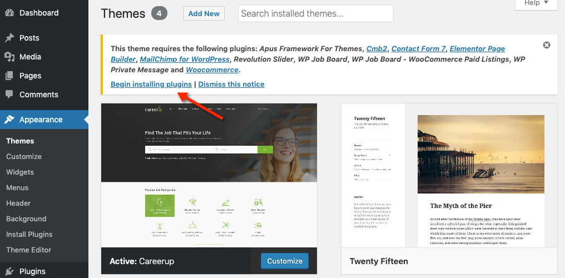Open the Theme Editor submenu item
Image resolution: width=565 pixels, height=278 pixels.
click(28, 250)
